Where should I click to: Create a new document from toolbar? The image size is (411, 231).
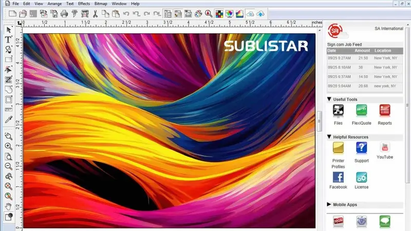tap(12, 14)
